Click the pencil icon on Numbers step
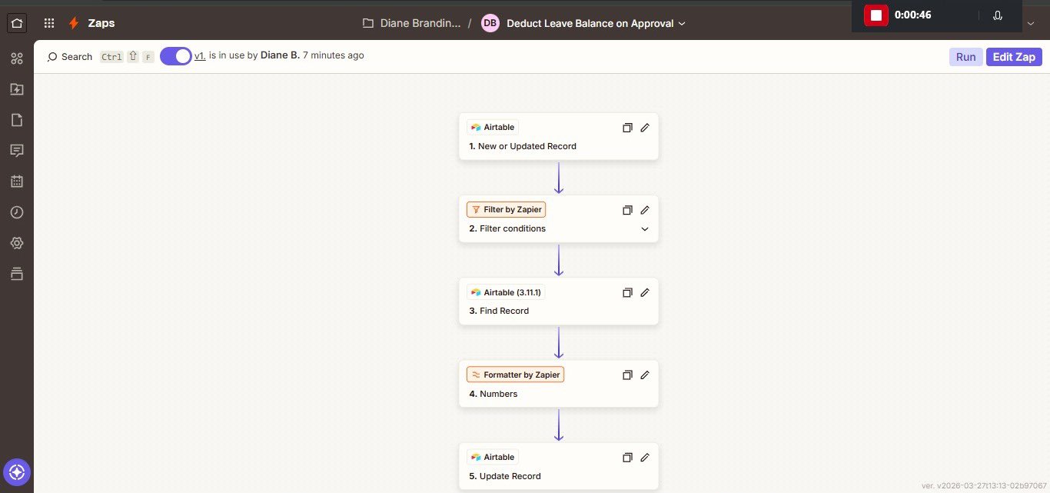The width and height of the screenshot is (1050, 493). pos(645,375)
